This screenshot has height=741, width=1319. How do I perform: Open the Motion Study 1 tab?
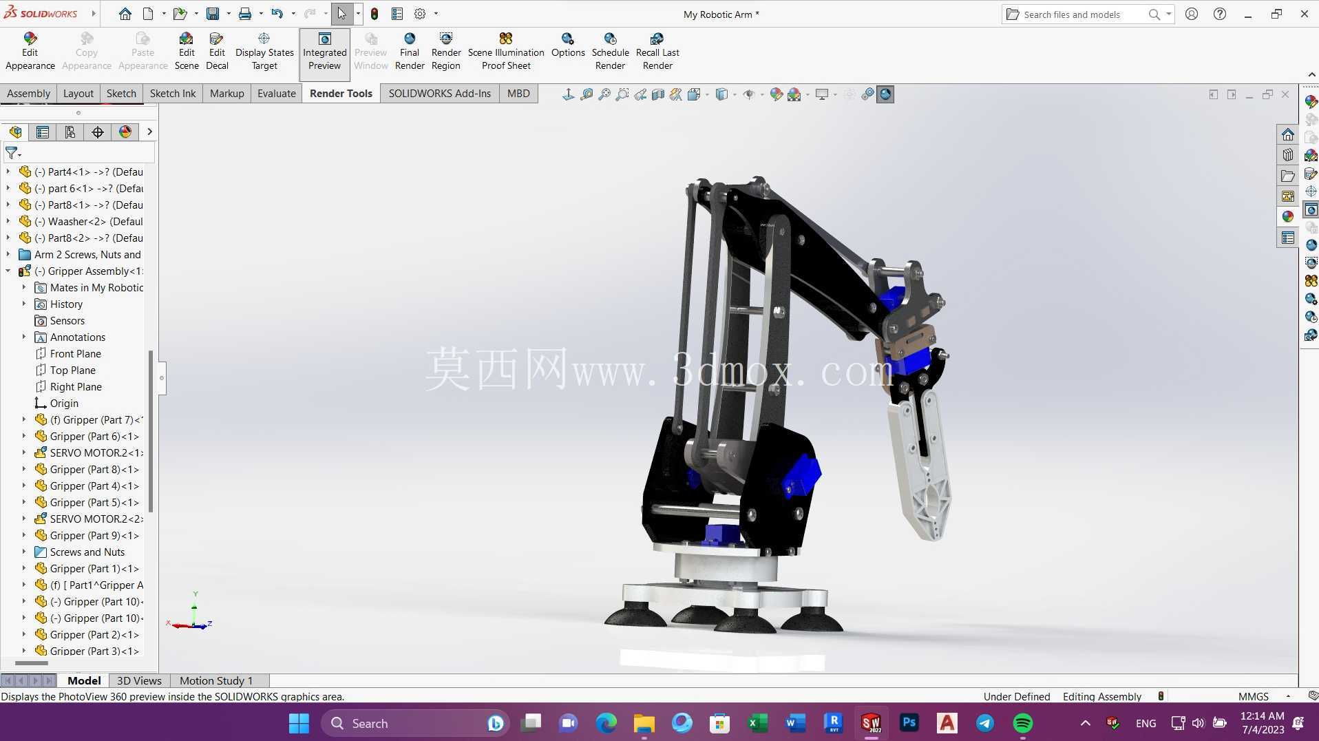(216, 680)
